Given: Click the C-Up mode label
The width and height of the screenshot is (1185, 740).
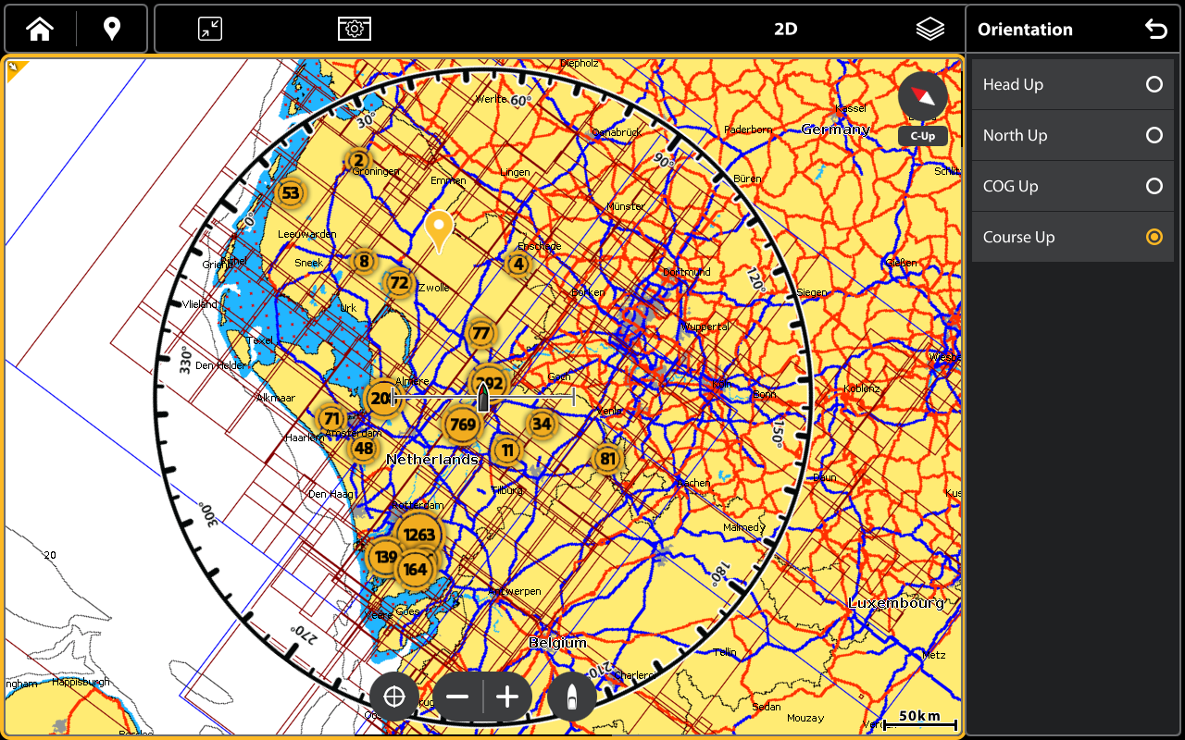Looking at the screenshot, I should [x=922, y=136].
